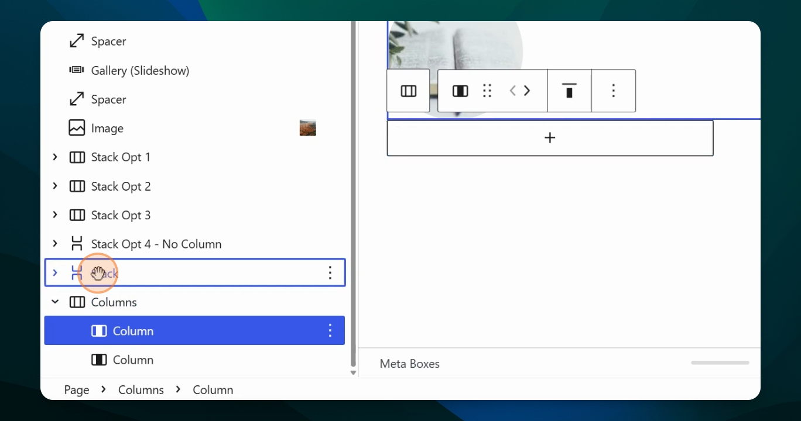Viewport: 801px width, 421px height.
Task: Click the stack icon beside Stack Opt 4
Action: tap(77, 244)
